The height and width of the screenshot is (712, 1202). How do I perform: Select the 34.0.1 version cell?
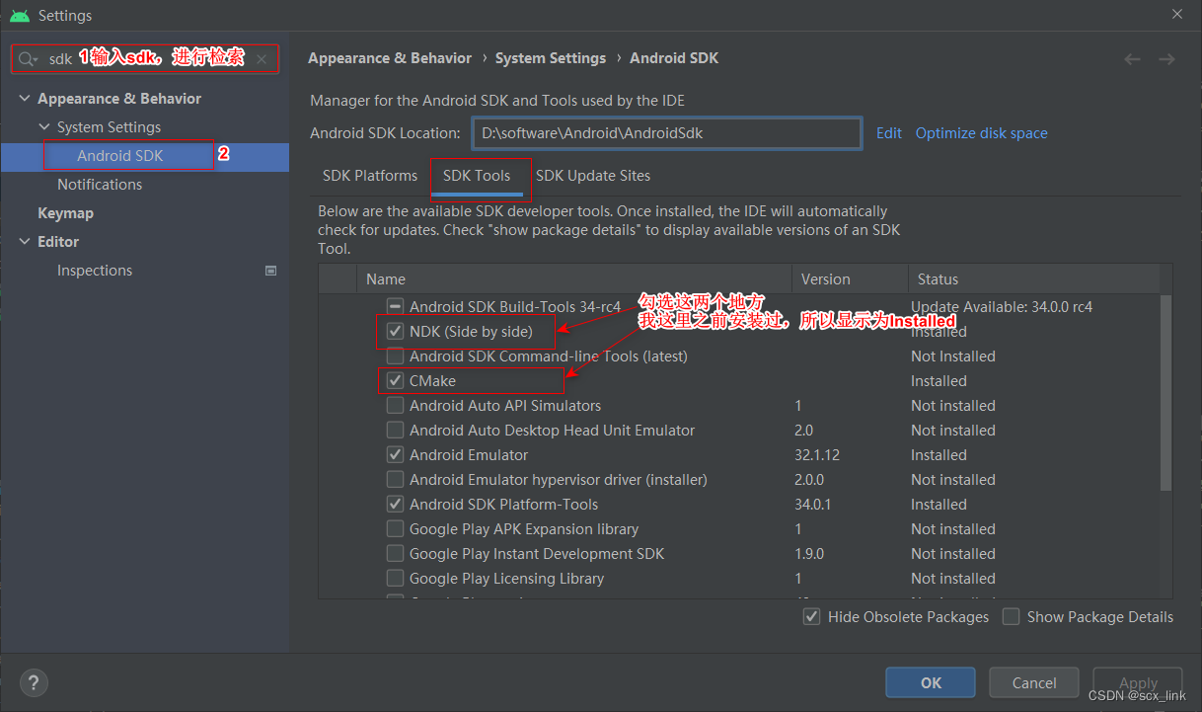click(x=813, y=505)
